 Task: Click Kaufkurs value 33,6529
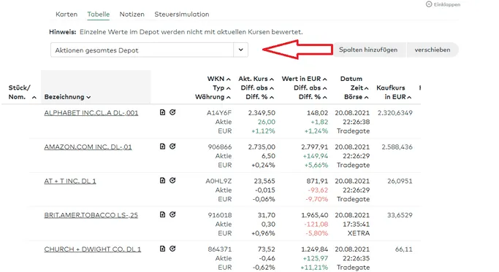pos(400,215)
